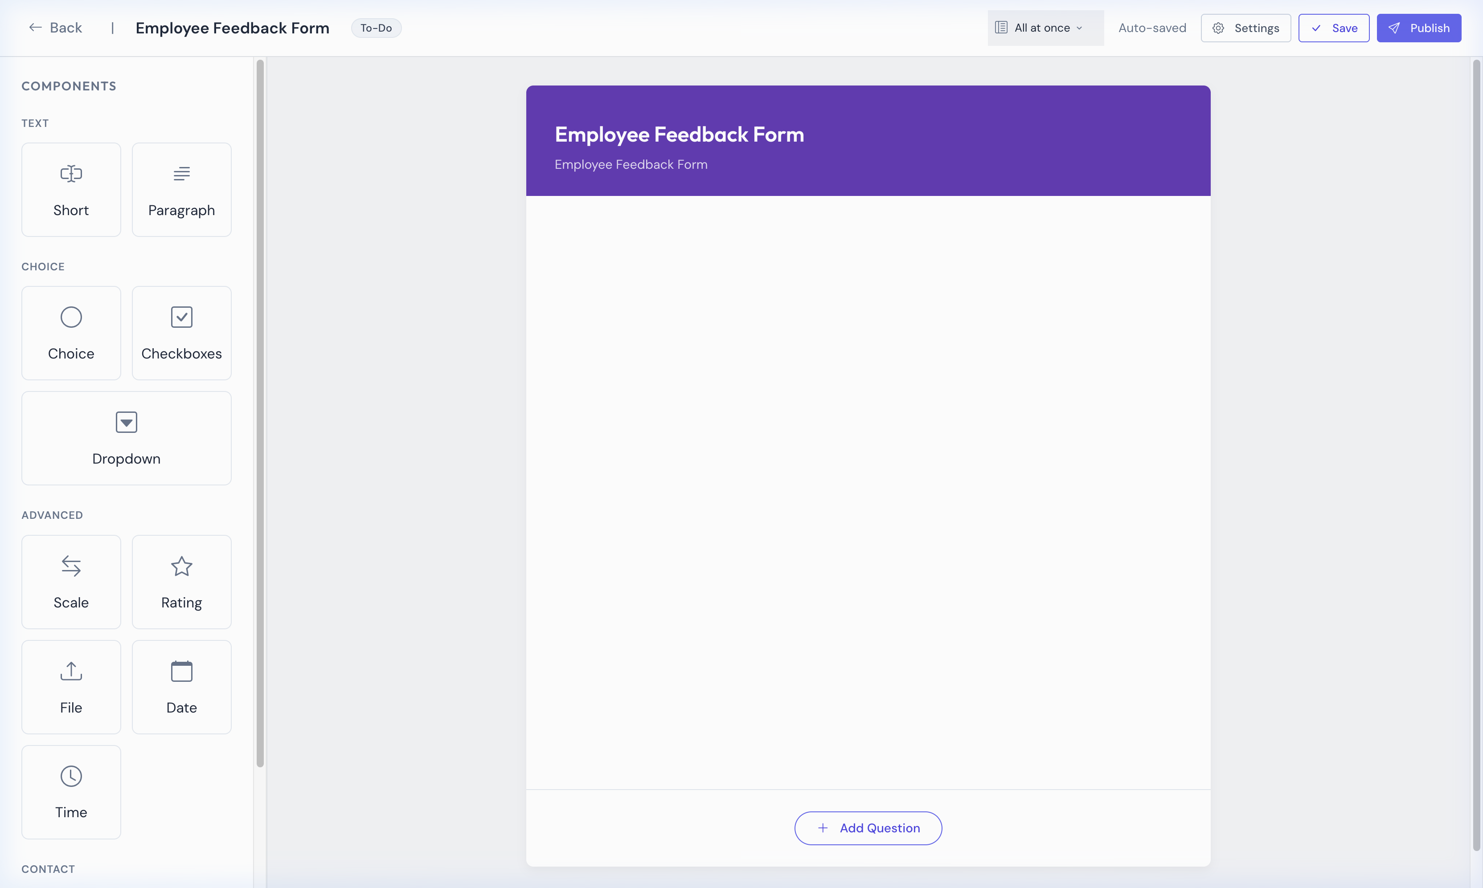Expand the Contact components section
1483x888 pixels.
[48, 869]
